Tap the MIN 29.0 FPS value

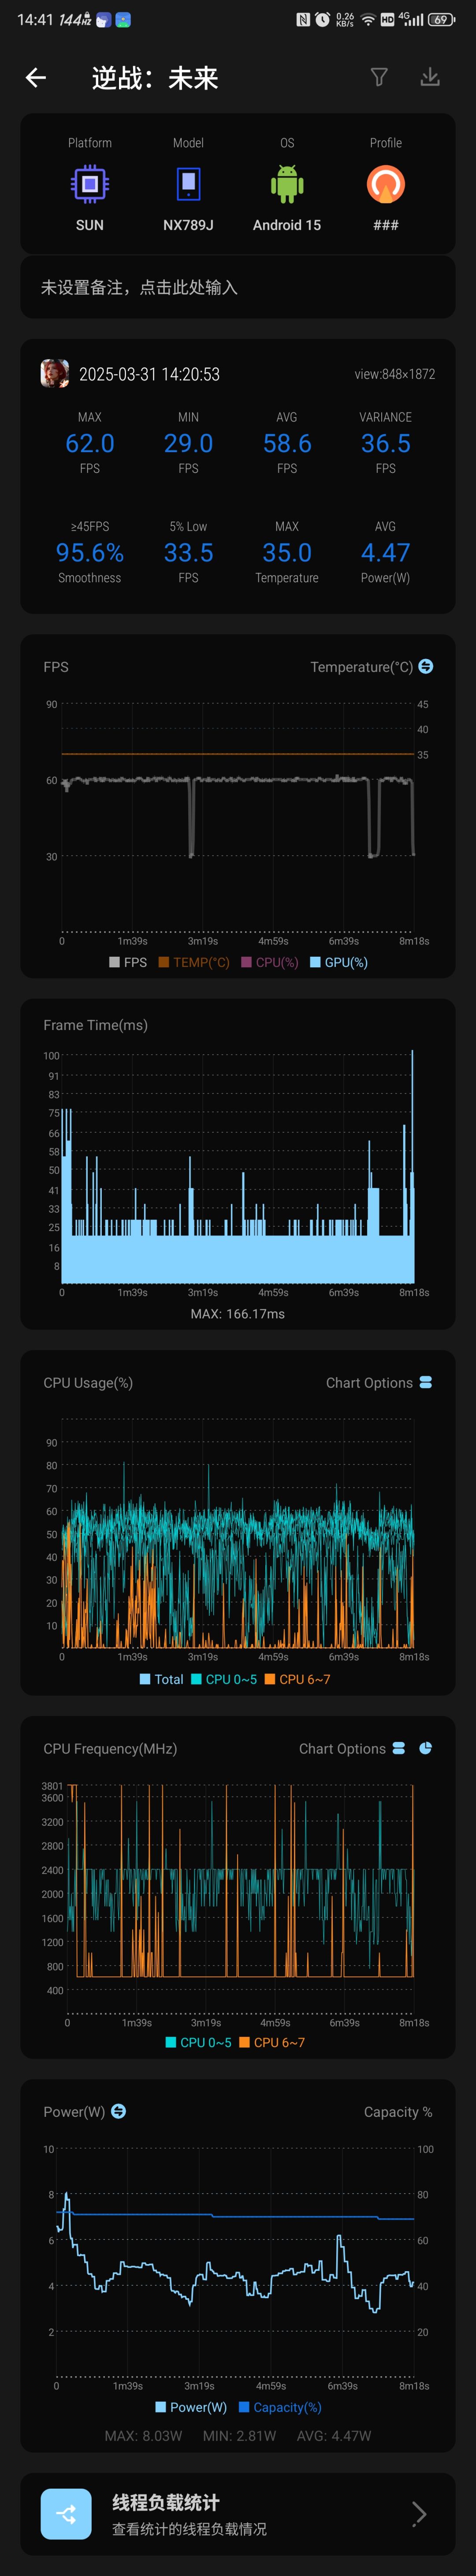(x=188, y=443)
